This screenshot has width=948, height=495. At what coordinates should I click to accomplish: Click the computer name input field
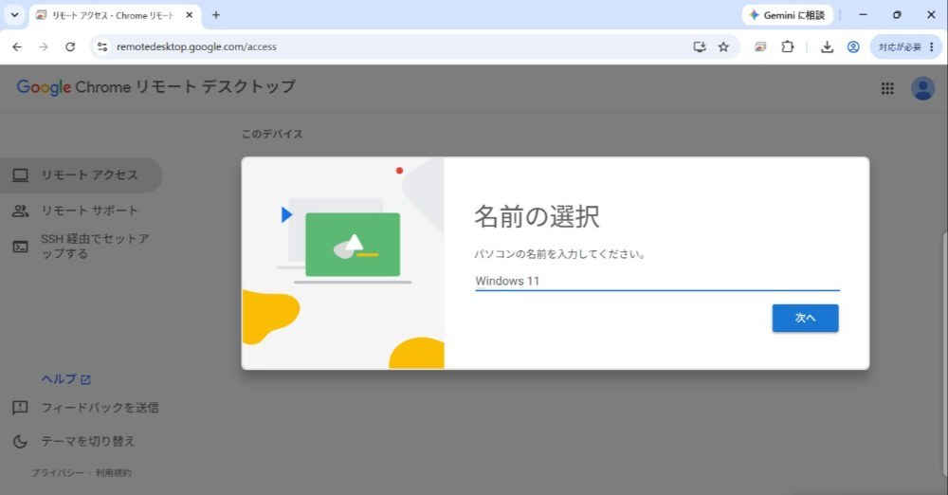pos(657,281)
